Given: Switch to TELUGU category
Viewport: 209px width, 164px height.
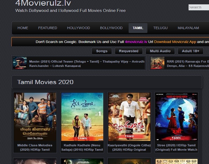Looking at the screenshot, I should pyautogui.click(x=160, y=28).
